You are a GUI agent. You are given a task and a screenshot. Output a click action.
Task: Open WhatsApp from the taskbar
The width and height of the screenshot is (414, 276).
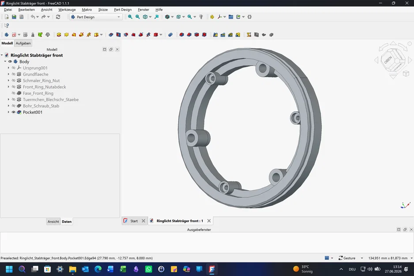[x=149, y=269]
